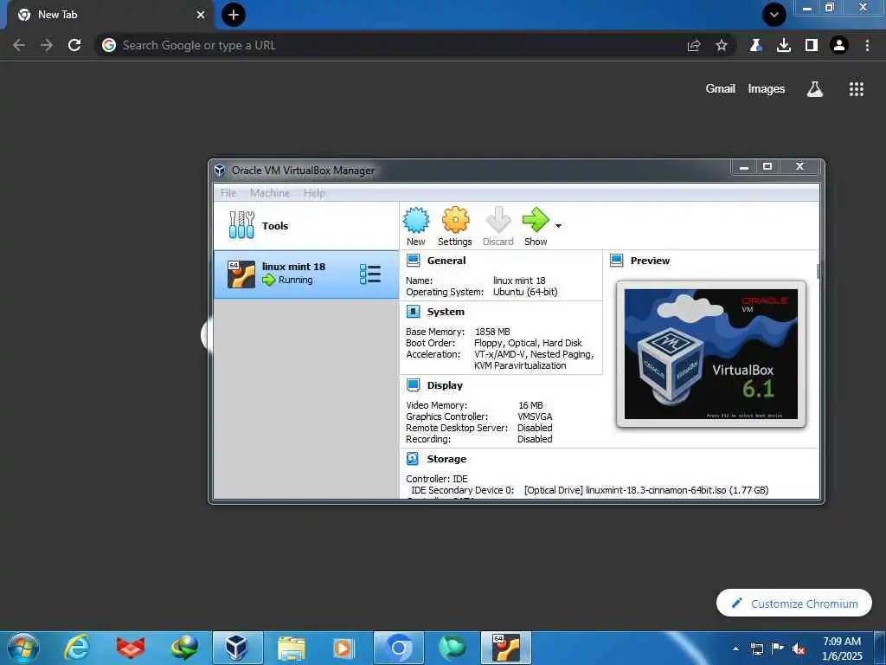Viewport: 886px width, 665px height.
Task: Click the muted volume tray icon
Action: pos(799,649)
